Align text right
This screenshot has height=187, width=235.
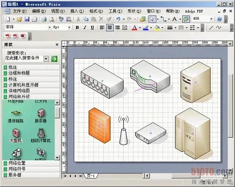pyautogui.click(x=117, y=28)
